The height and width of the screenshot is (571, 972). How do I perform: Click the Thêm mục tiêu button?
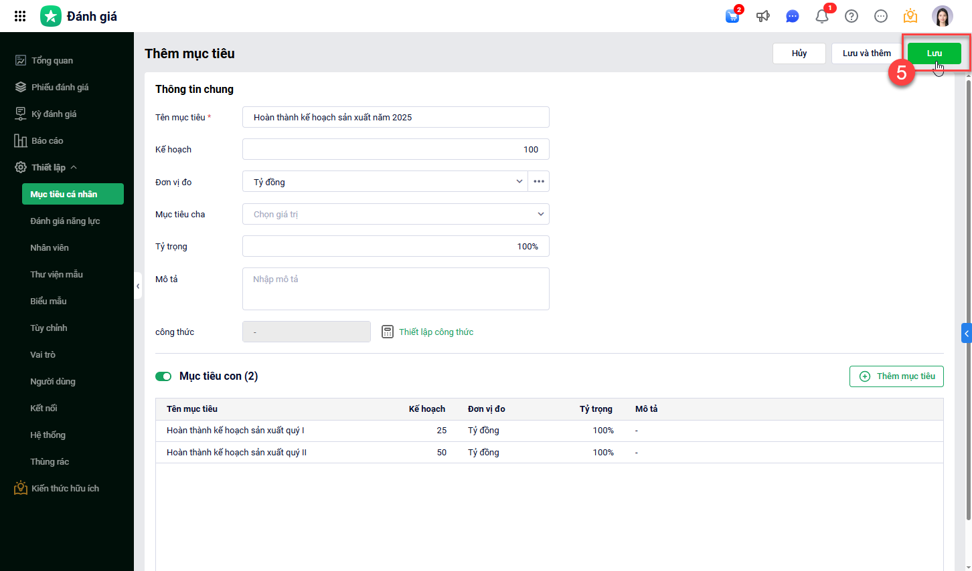(896, 376)
